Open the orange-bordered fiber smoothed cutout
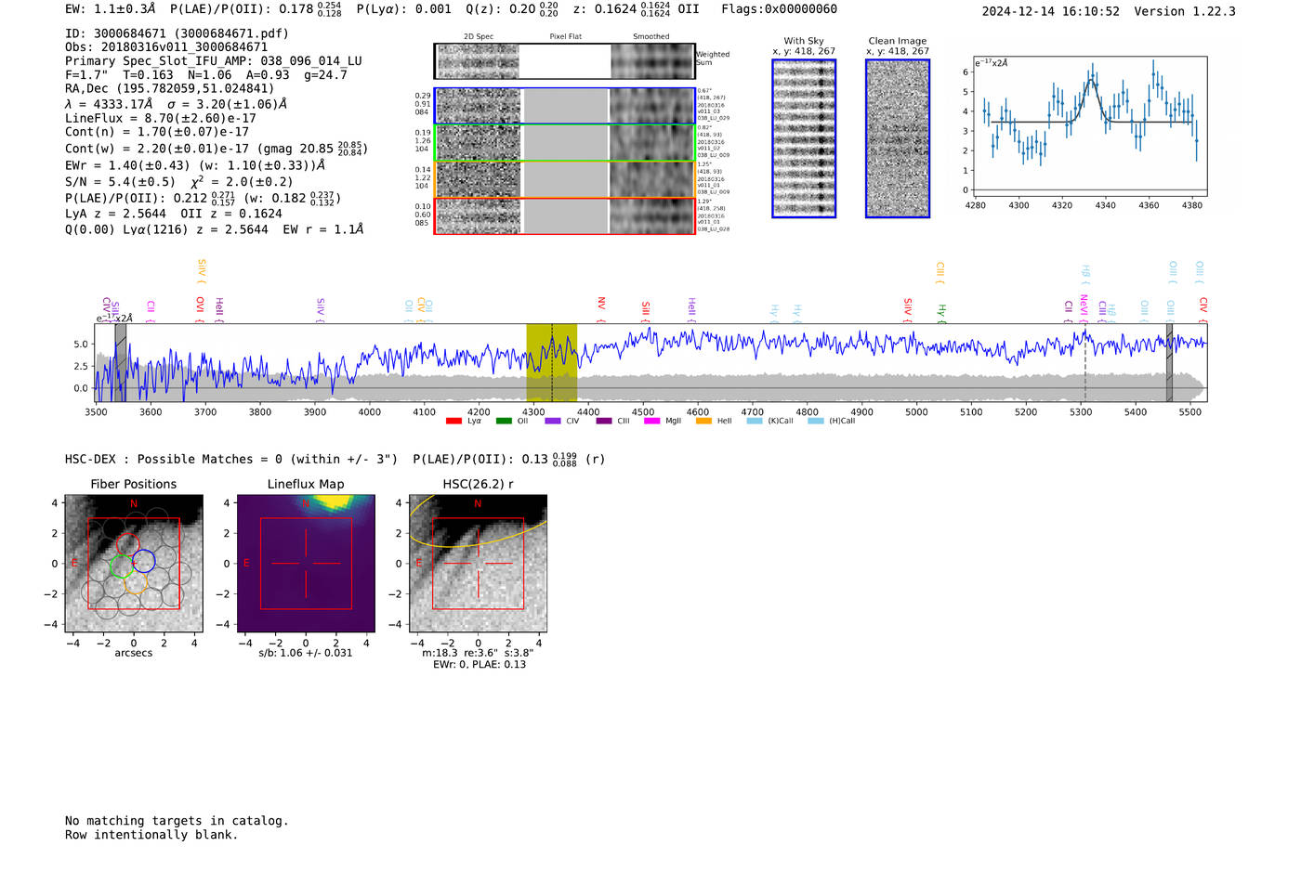Screen dimensions: 1301x885 tap(651, 179)
